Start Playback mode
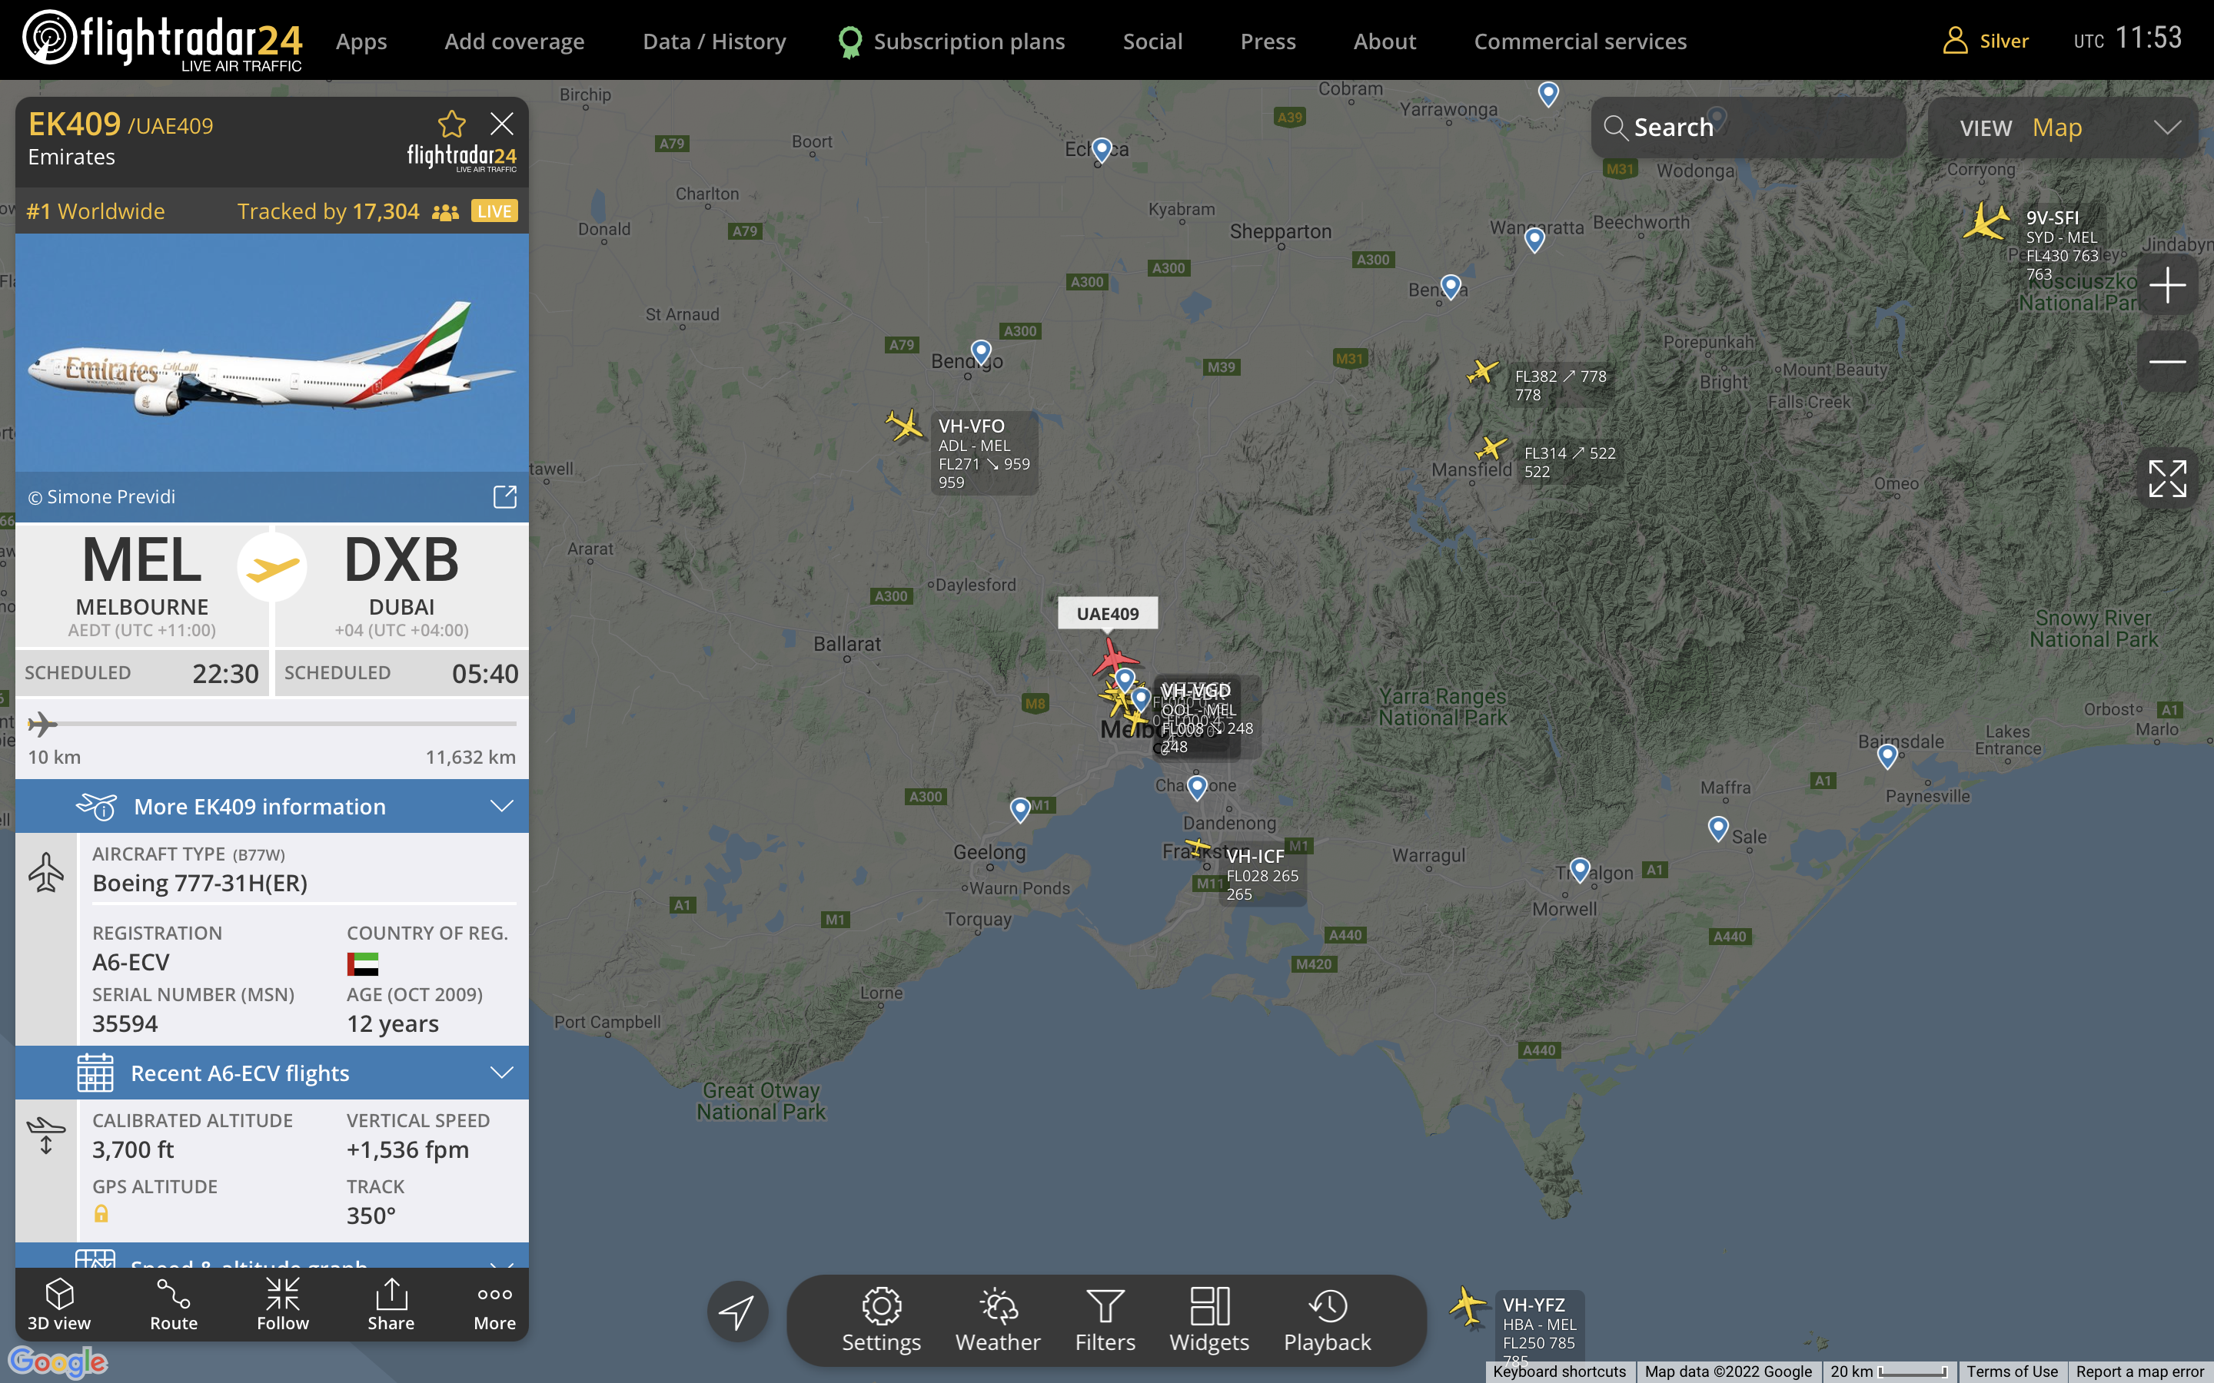Screen dimensions: 2214x1383 tap(1328, 1321)
